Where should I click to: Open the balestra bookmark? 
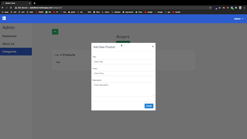(116, 12)
